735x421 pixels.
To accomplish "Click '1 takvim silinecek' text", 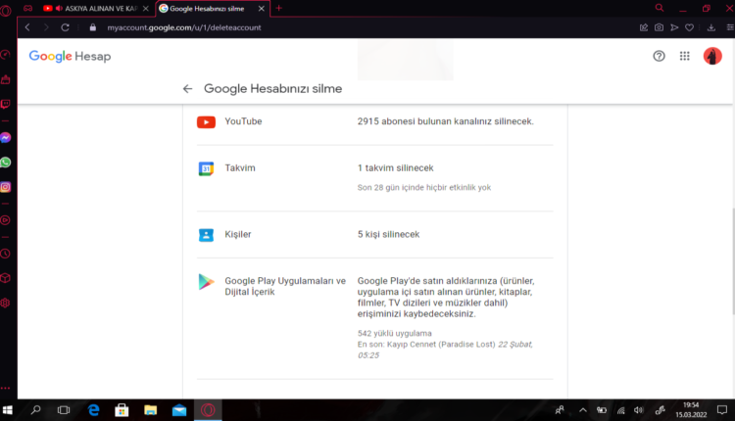I will [395, 167].
